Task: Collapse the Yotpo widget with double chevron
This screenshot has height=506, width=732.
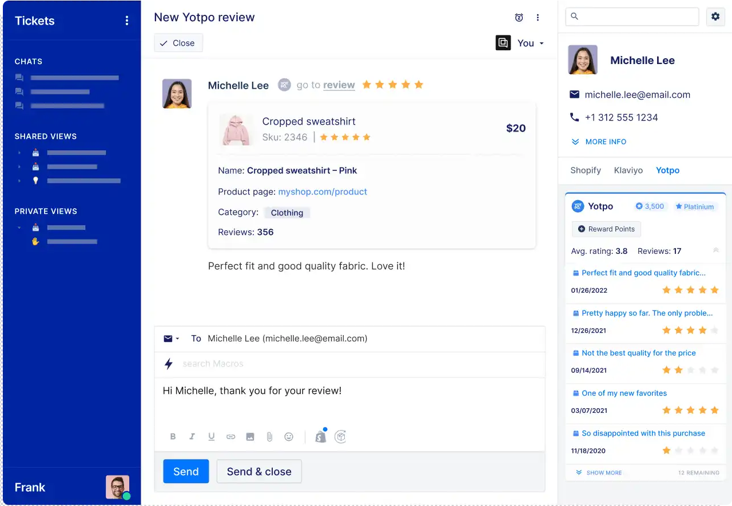Action: coord(715,250)
